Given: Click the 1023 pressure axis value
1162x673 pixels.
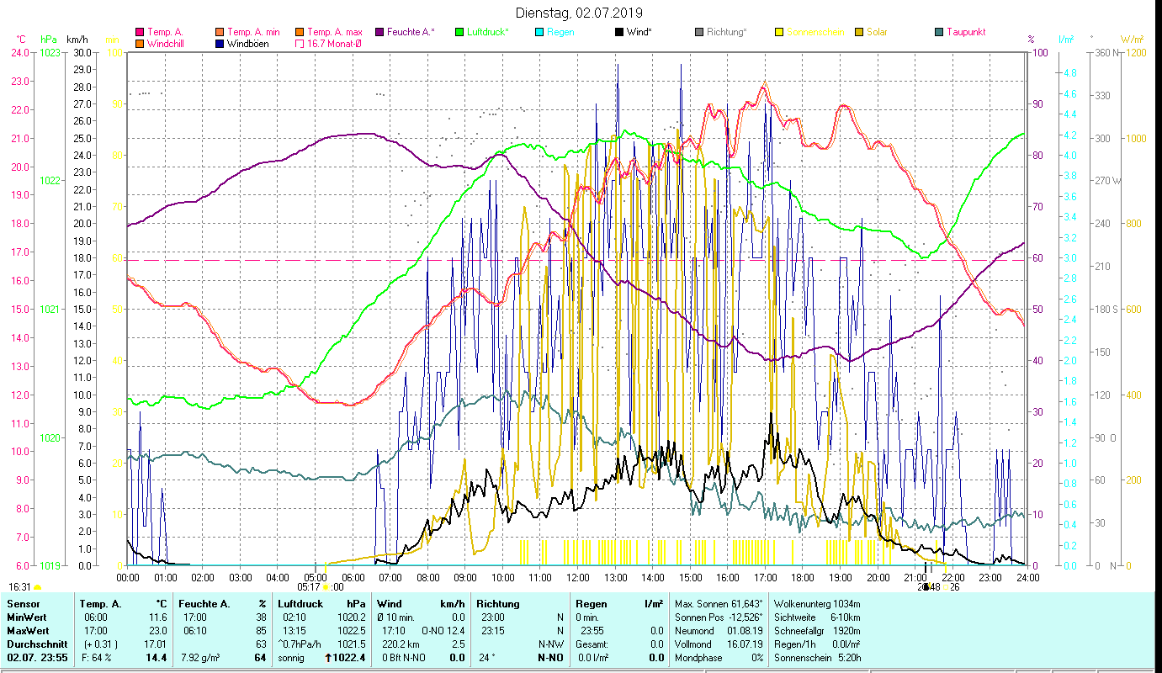Looking at the screenshot, I should point(50,53).
